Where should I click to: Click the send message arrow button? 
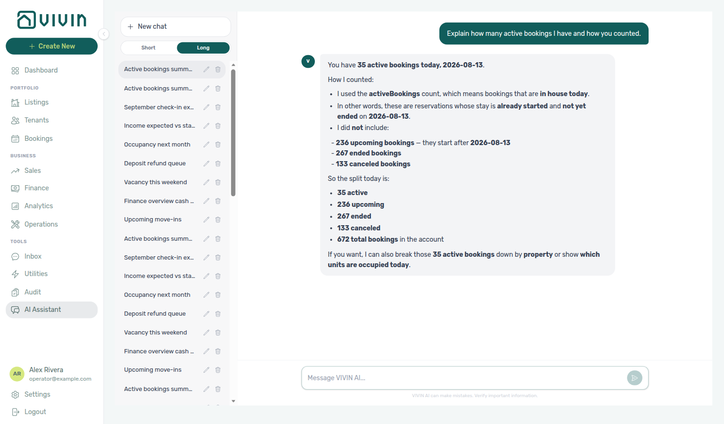pyautogui.click(x=634, y=378)
